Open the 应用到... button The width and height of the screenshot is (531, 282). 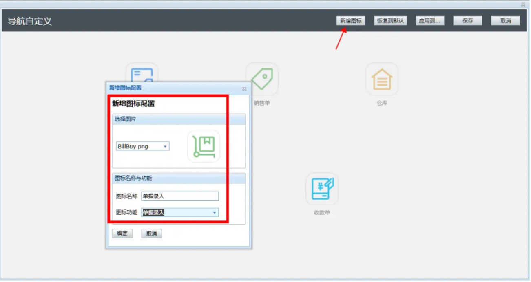430,21
